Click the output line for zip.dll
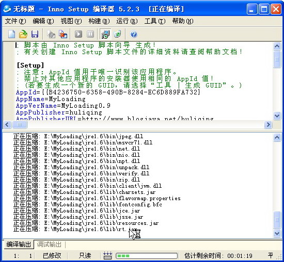Image resolution: width=284 pixels, height=262 pixels. (76, 179)
